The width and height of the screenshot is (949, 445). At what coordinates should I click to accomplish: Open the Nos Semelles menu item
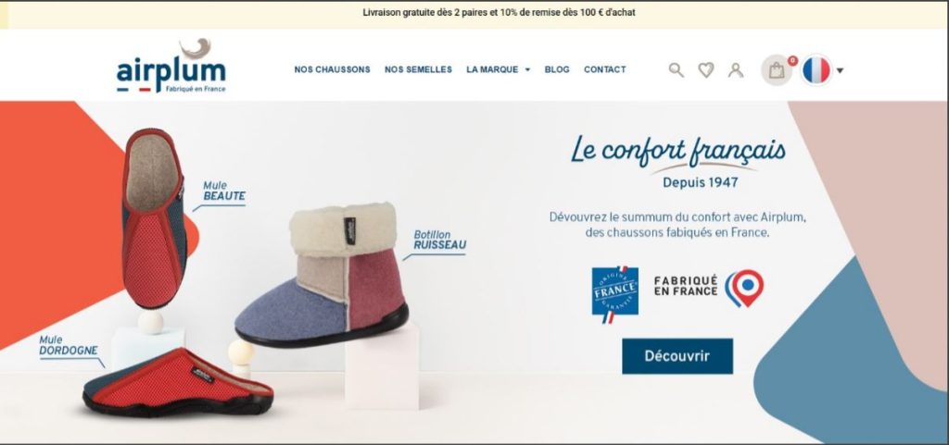(418, 70)
